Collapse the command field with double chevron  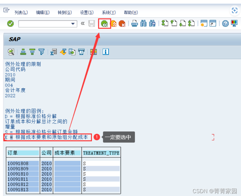[x=83, y=23]
